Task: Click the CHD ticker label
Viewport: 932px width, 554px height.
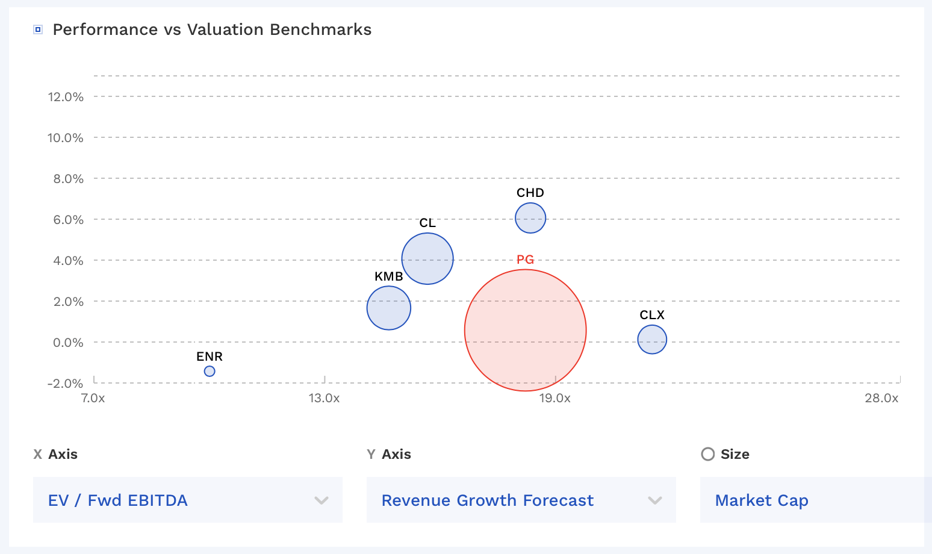Action: pos(530,193)
